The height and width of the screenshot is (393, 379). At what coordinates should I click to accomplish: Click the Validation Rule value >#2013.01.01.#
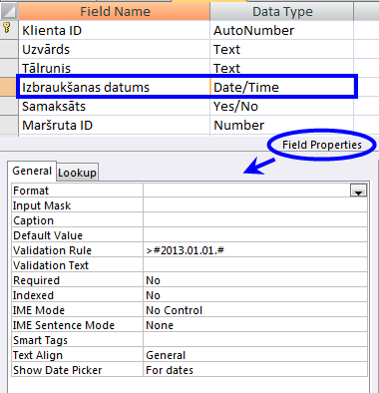255,250
